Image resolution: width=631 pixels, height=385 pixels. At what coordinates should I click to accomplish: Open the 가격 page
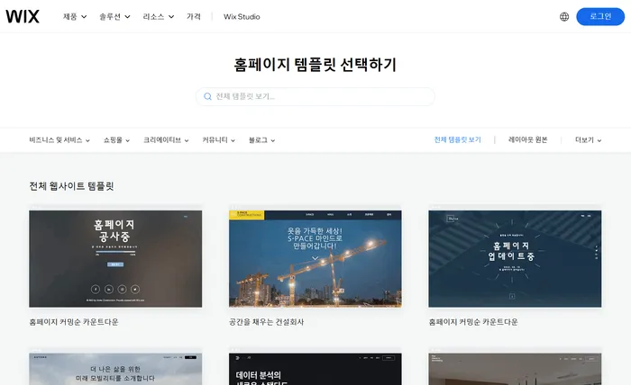coord(194,16)
